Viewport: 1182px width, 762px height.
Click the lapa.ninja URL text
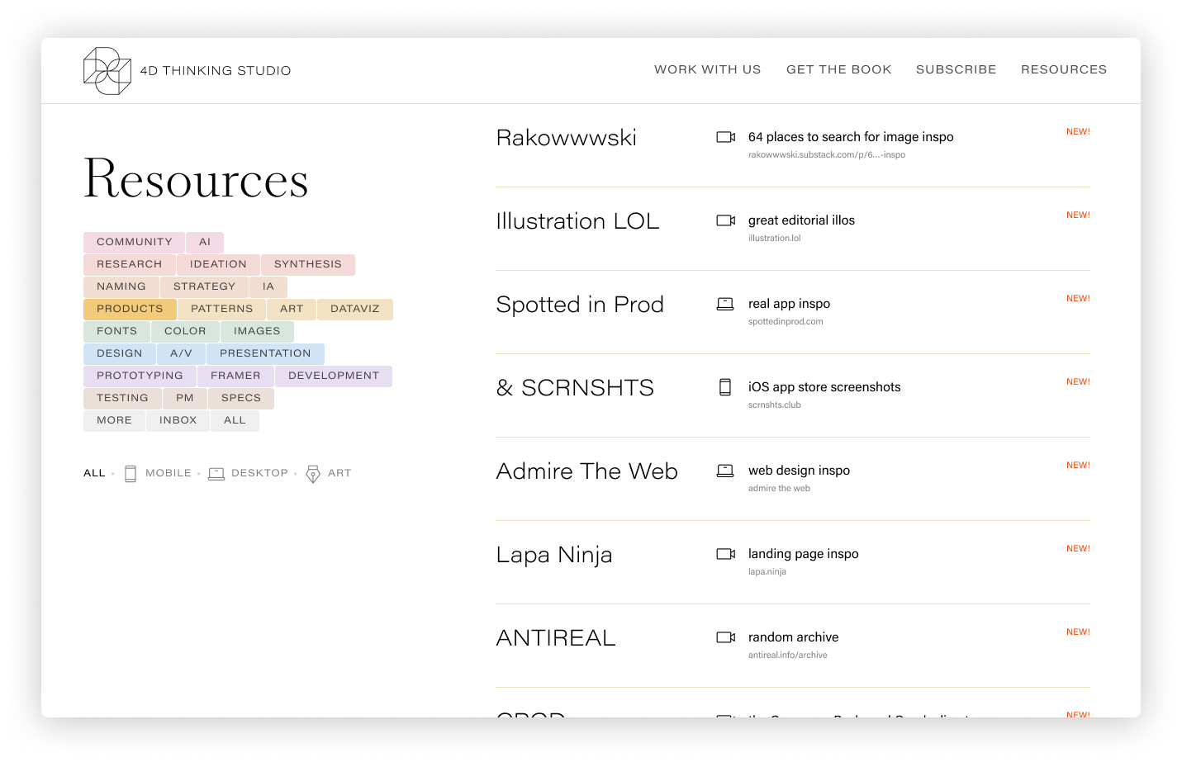767,572
